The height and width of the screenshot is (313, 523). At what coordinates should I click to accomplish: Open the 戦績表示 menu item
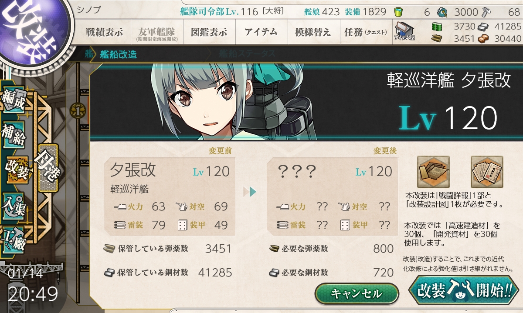pos(104,33)
